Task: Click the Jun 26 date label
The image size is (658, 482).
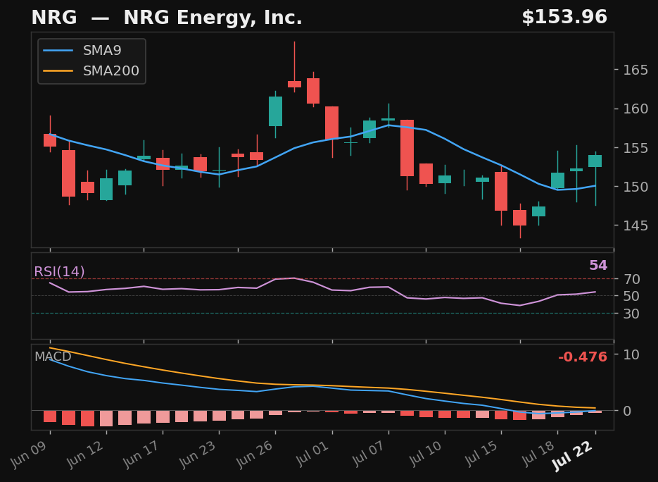Action: click(x=255, y=455)
